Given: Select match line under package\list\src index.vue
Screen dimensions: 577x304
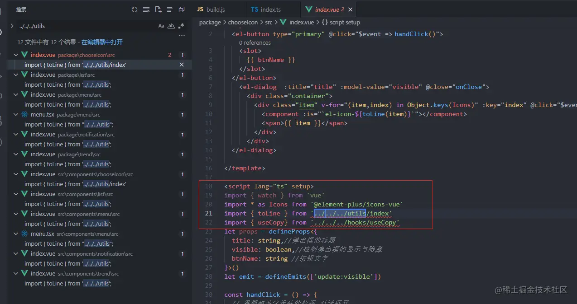Looking at the screenshot, I should point(68,84).
